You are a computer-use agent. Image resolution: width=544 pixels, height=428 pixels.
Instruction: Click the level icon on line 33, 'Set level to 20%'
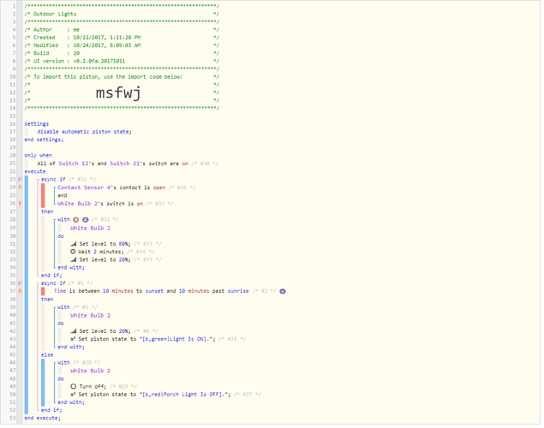[x=73, y=260]
